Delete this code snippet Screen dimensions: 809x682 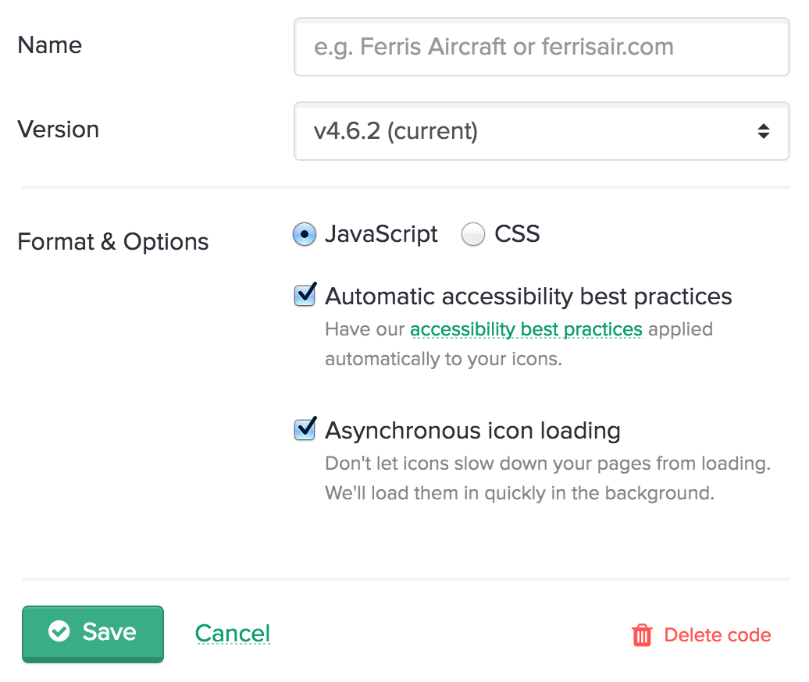click(x=716, y=634)
